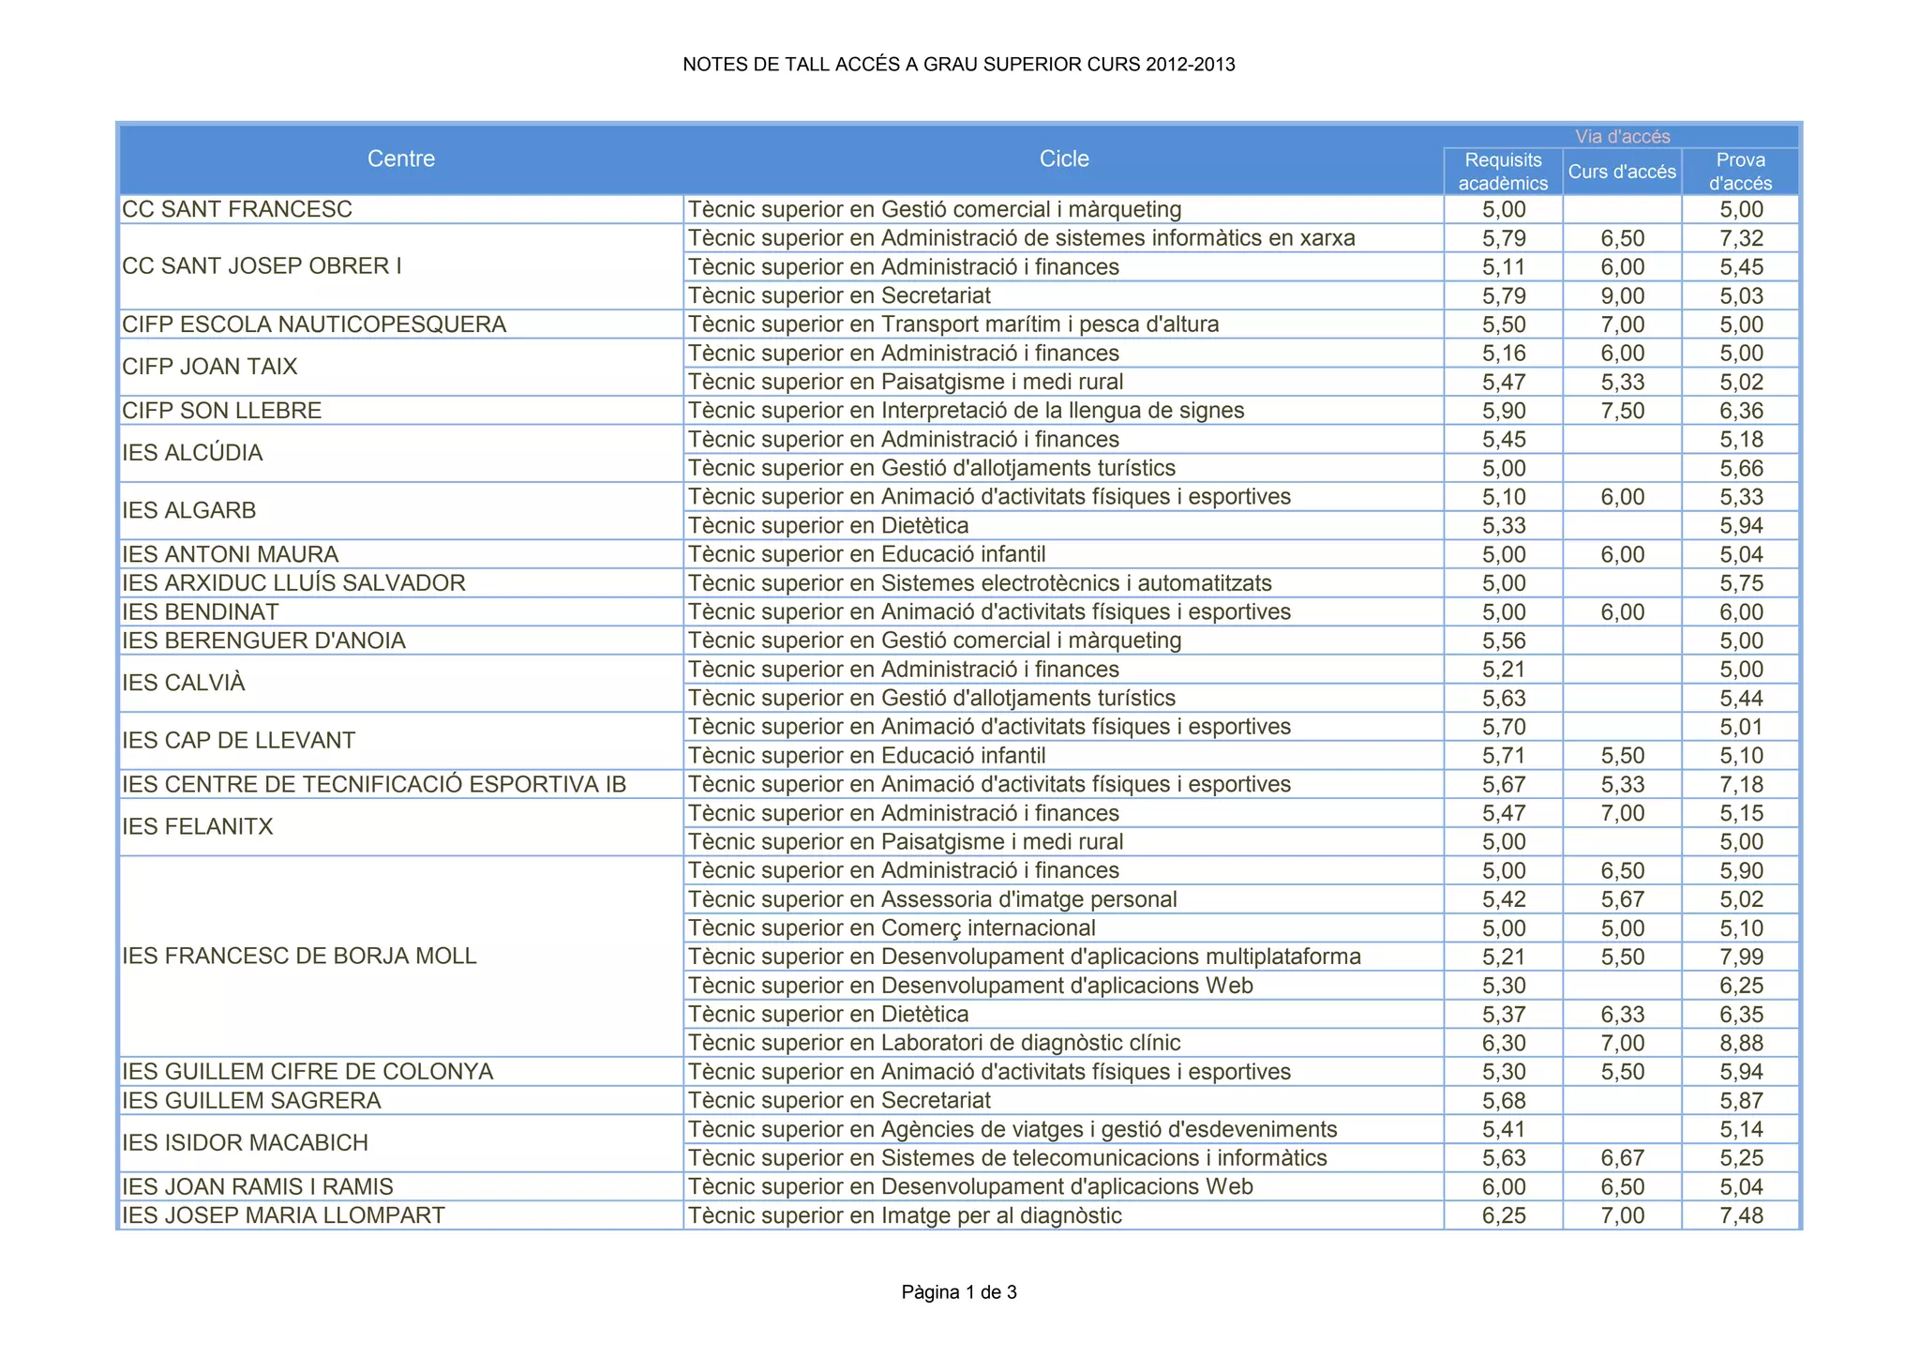1920x1357 pixels.
Task: Click the IES GUILLEM SAGRERA centre cell
Action: pos(251,1100)
